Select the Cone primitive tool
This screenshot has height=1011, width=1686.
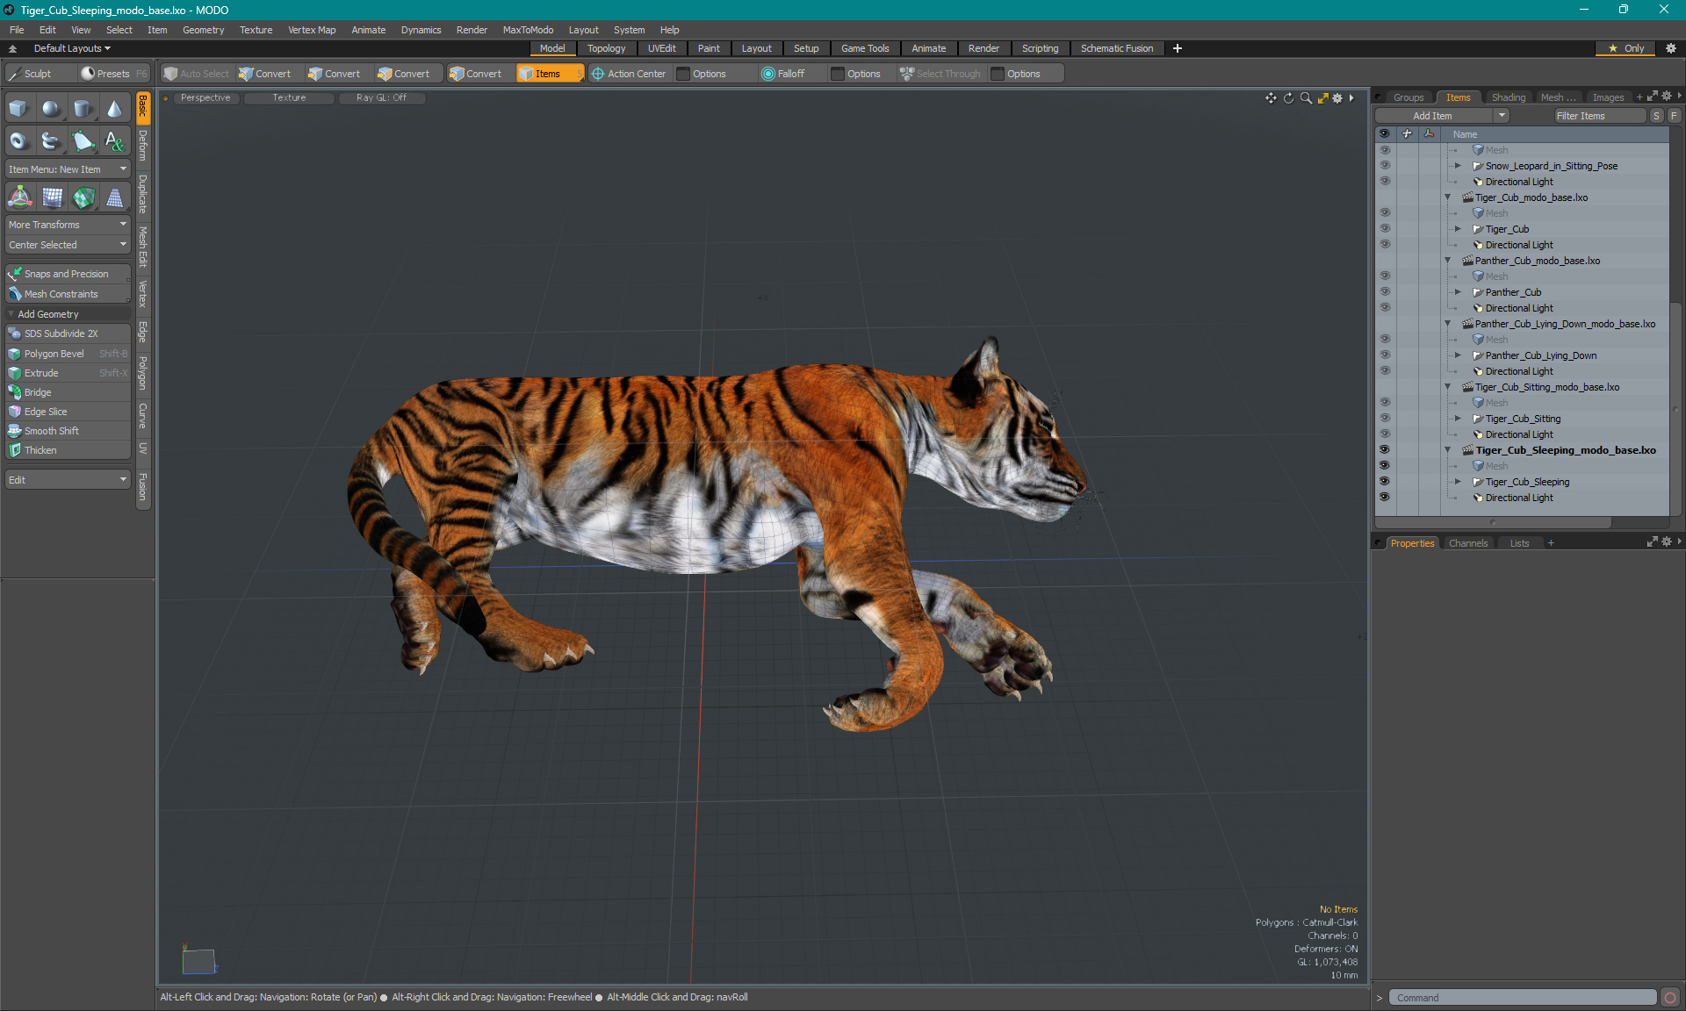[114, 109]
